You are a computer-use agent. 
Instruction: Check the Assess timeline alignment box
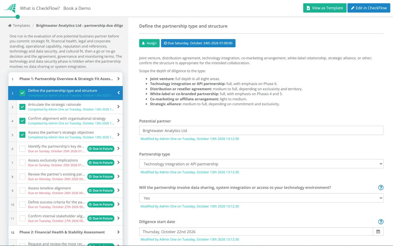tap(22, 190)
